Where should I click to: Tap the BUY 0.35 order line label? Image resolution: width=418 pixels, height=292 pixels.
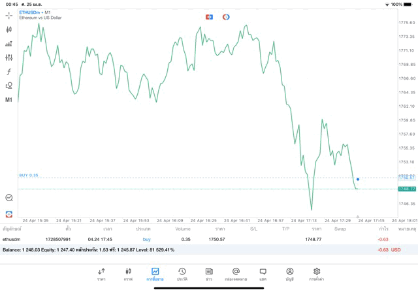(29, 175)
